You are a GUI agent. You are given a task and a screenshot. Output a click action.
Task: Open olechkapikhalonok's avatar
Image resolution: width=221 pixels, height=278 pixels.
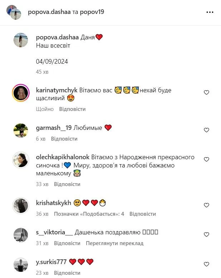coord(21,160)
